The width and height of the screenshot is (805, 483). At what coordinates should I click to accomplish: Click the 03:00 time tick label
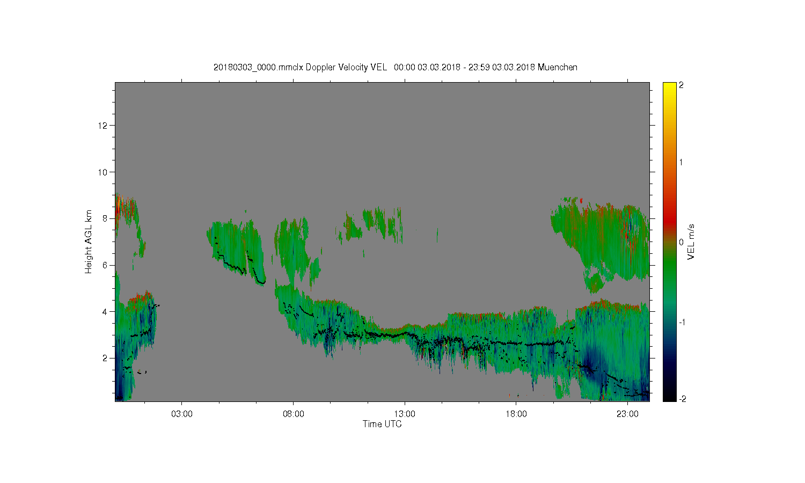tap(182, 414)
